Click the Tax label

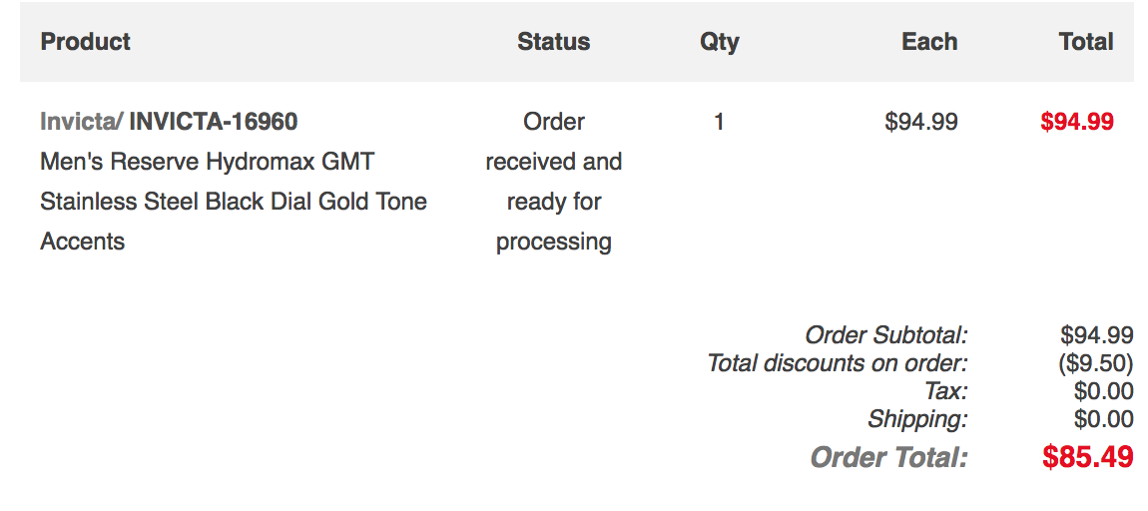(x=945, y=391)
